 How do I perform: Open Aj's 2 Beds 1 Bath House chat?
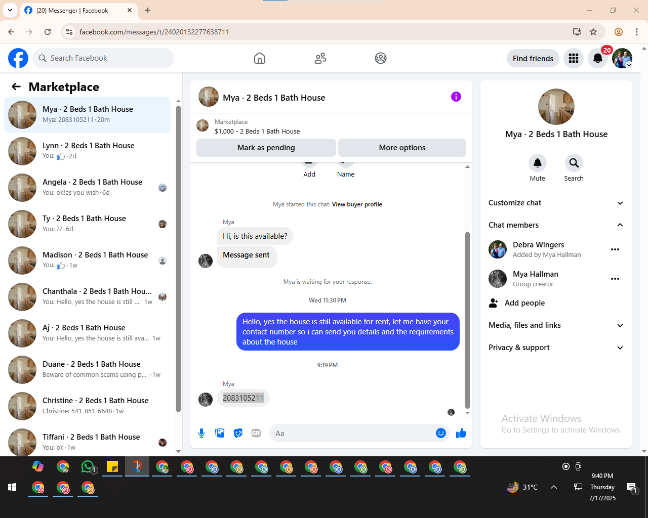pyautogui.click(x=87, y=333)
